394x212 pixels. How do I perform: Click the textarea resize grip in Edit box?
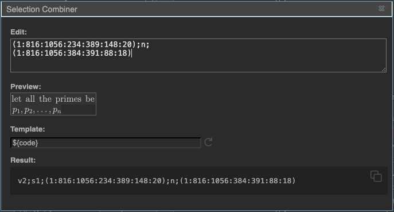pos(384,70)
